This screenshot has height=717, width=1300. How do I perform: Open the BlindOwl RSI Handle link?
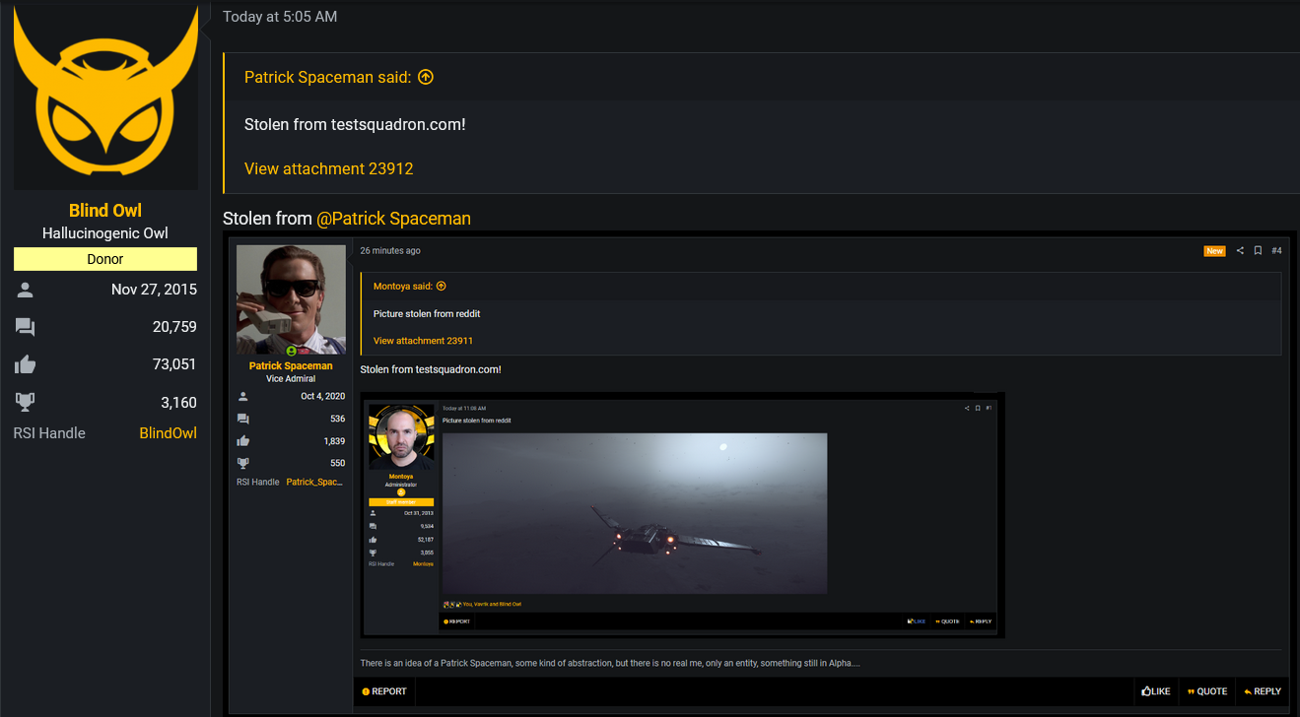pos(168,433)
